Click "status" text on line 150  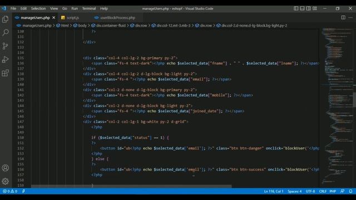click(x=141, y=138)
